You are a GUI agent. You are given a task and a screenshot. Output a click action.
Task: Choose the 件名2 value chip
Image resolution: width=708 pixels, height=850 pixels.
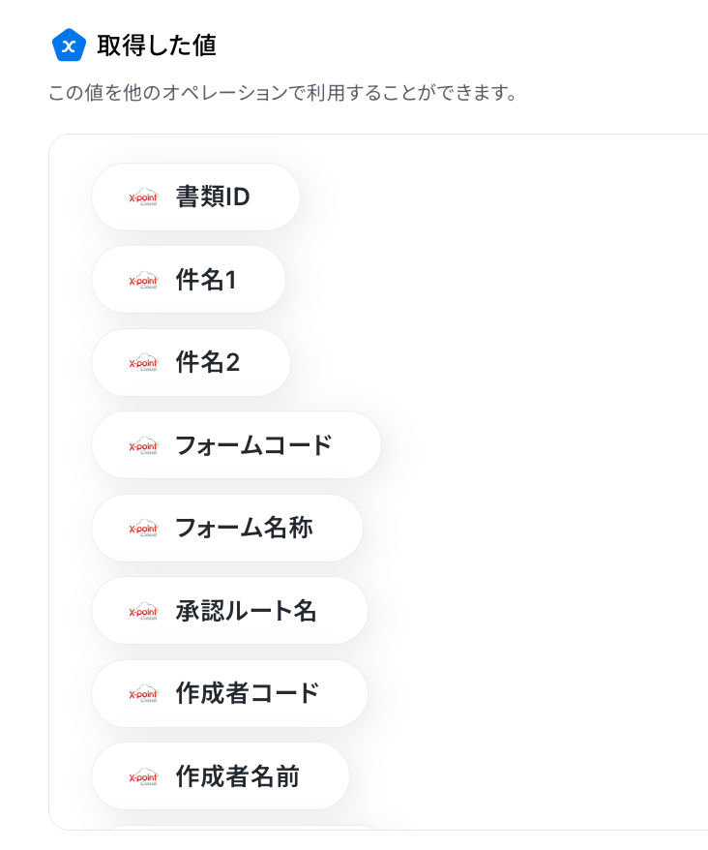pyautogui.click(x=191, y=362)
